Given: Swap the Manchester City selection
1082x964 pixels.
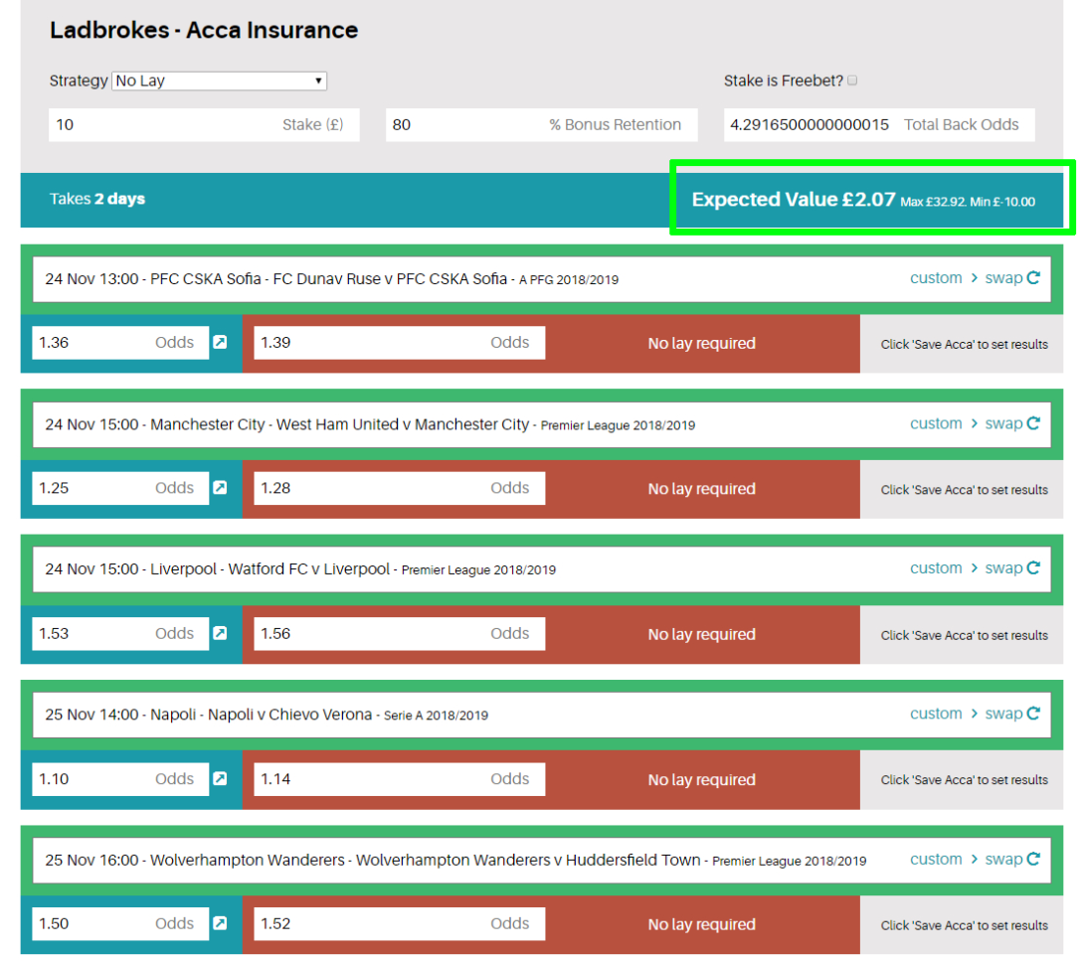Looking at the screenshot, I should (1012, 423).
